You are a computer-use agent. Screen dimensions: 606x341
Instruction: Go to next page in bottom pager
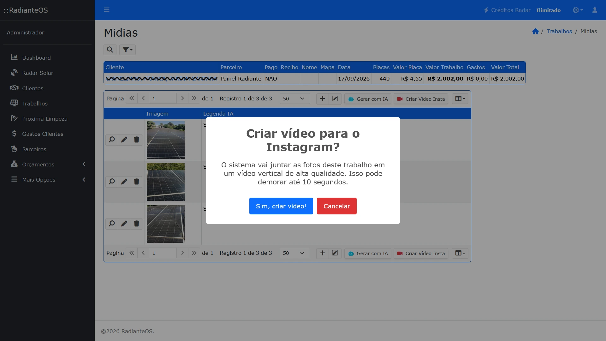point(182,253)
